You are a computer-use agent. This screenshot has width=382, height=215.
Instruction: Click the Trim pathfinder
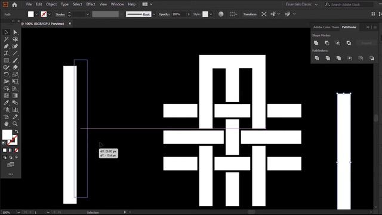(328, 59)
